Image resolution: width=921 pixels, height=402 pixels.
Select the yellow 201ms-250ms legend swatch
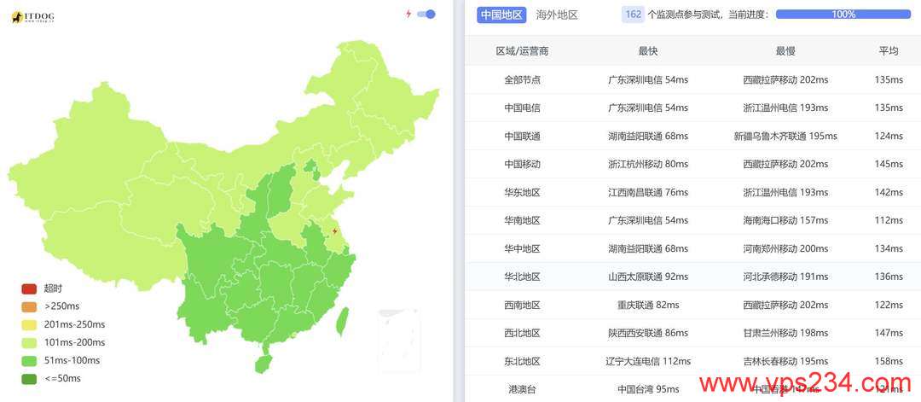(x=29, y=324)
